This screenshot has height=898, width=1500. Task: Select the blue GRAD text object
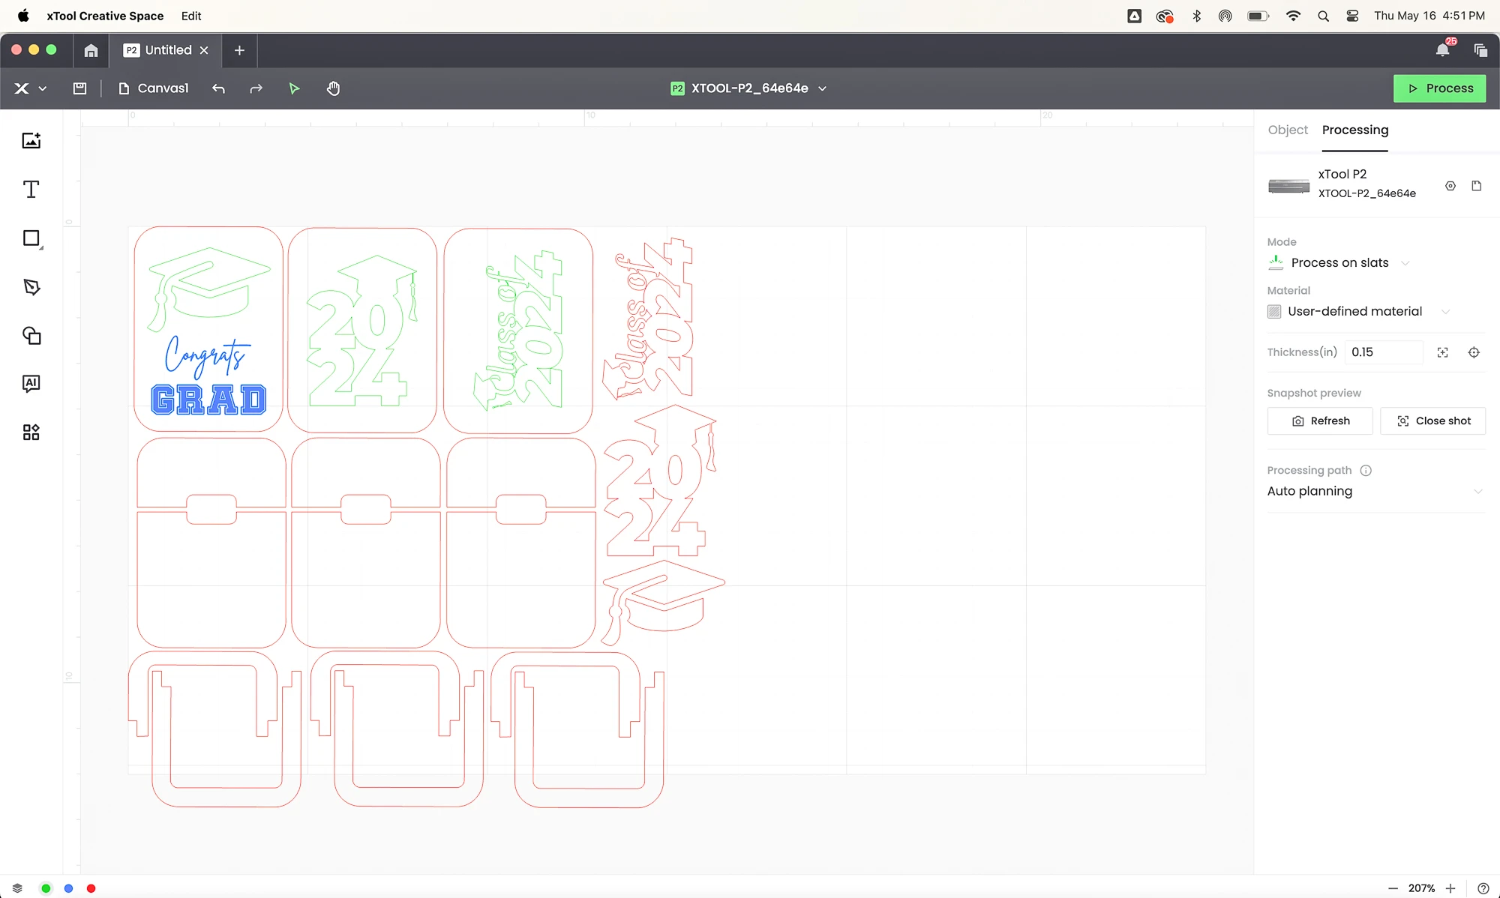[x=208, y=400]
